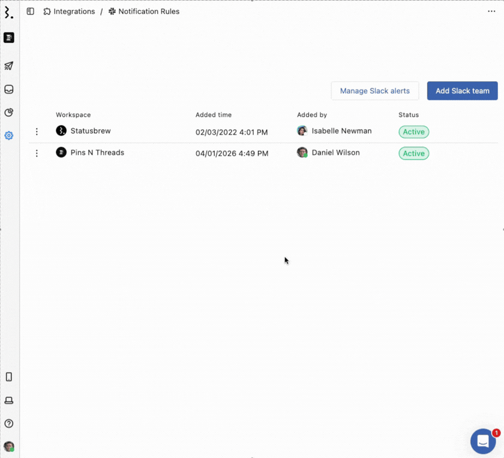Screen dimensions: 504x458
Task: Click the Add Slack team button
Action: click(x=462, y=91)
